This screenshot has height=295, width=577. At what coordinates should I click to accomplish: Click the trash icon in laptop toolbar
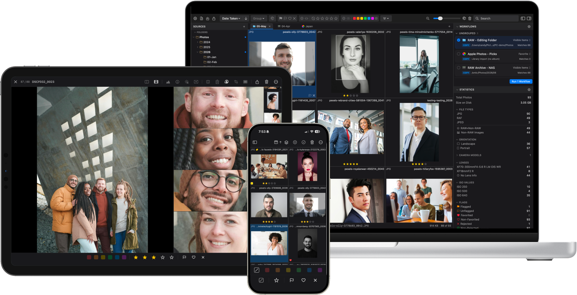470,18
